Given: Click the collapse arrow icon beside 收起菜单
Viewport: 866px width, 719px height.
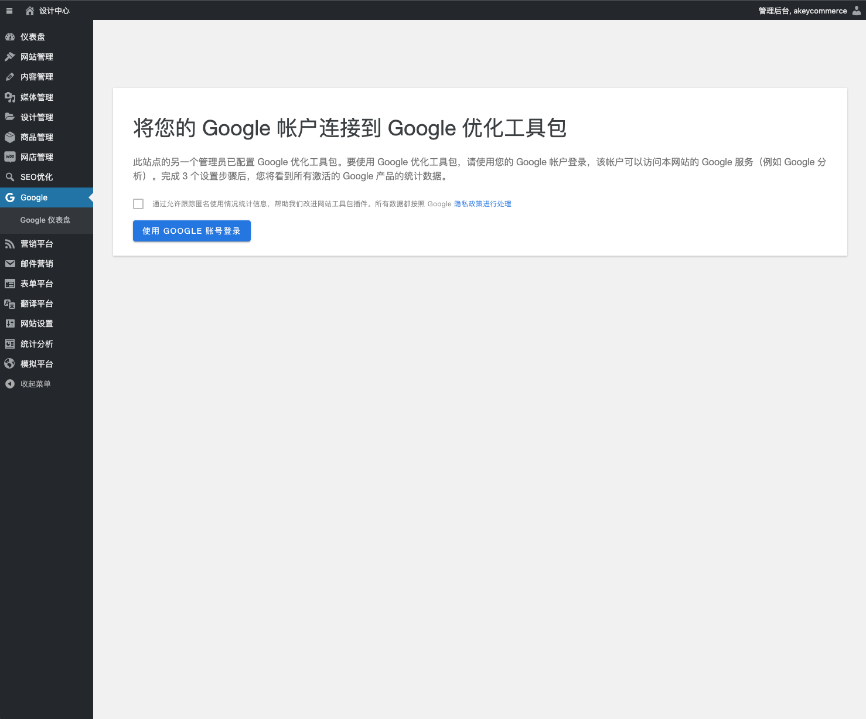Looking at the screenshot, I should (10, 384).
